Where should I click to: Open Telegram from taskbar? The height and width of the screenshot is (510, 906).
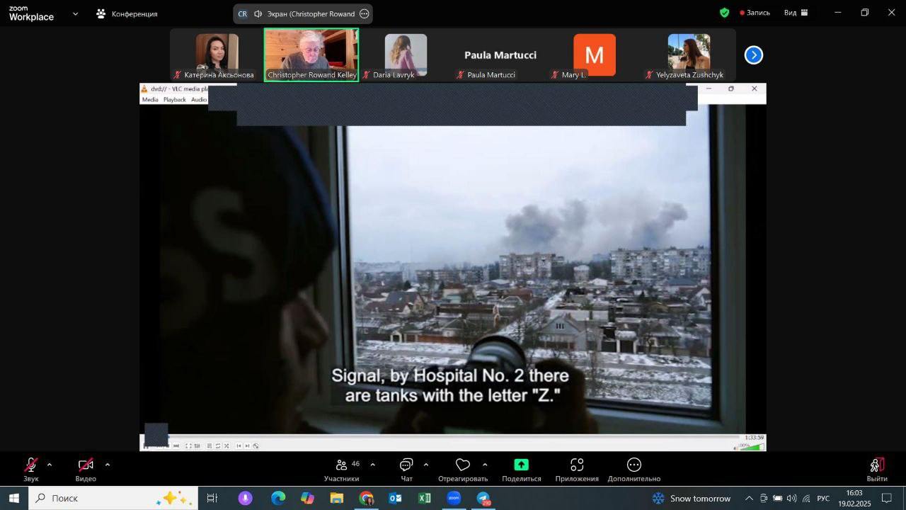coord(483,498)
